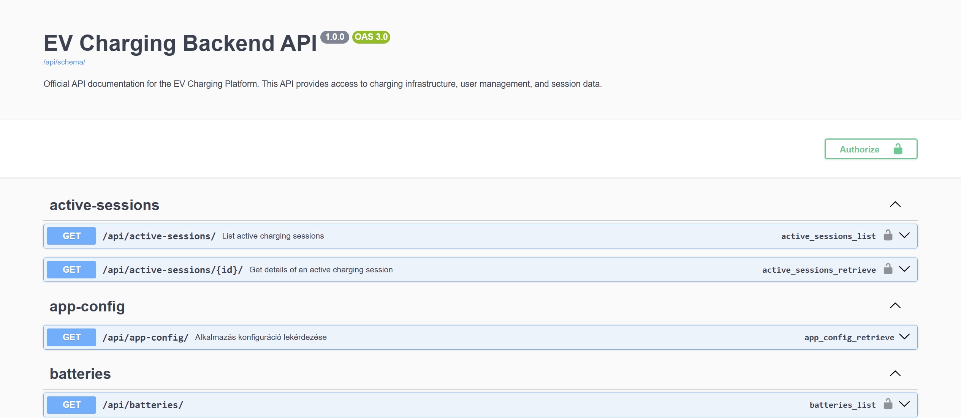Click the active_sessions_retrieve operation ID
This screenshot has height=418, width=961.
pos(819,270)
